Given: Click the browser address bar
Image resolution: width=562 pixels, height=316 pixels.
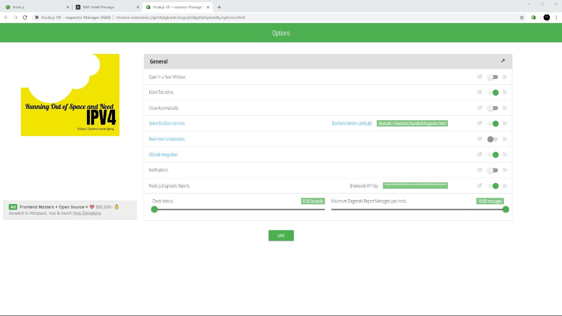Looking at the screenshot, I should click(277, 18).
